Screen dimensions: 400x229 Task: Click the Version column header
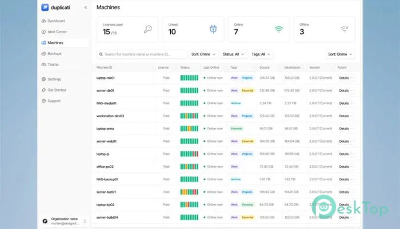pyautogui.click(x=314, y=68)
